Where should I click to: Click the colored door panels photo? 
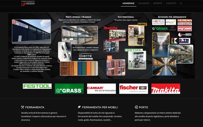pos(79,68)
